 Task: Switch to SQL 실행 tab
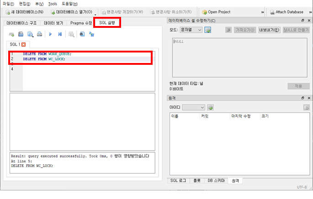click(107, 23)
